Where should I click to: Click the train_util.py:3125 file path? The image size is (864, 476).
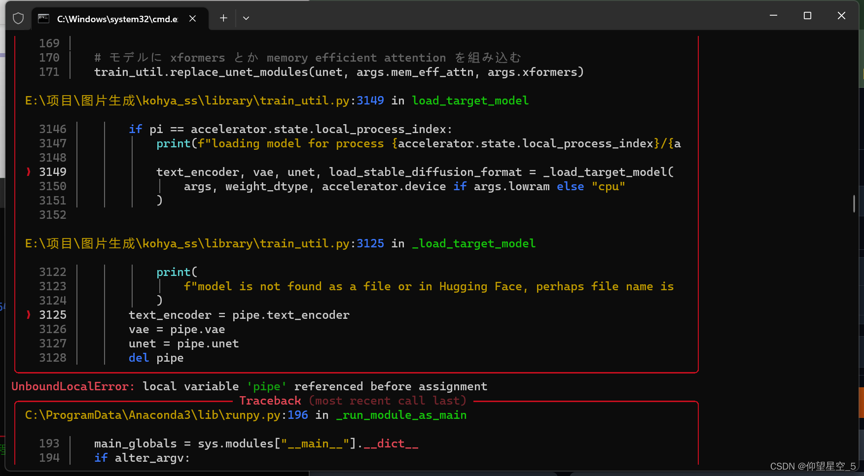[x=204, y=243]
